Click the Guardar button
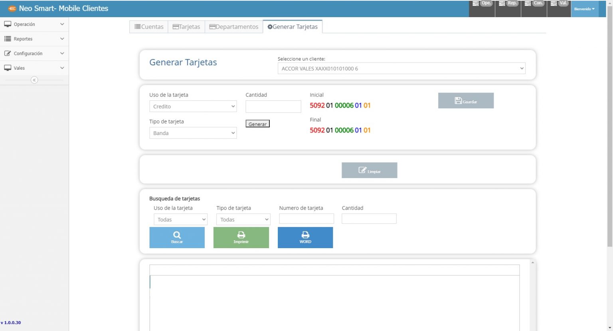Screen dimensions: 613x331 point(466,100)
